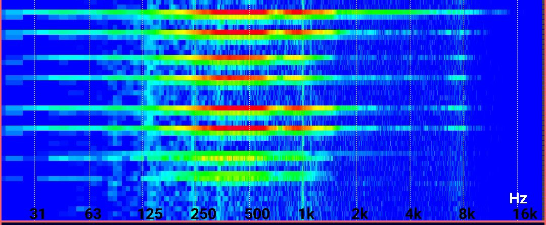
Task: Click the 4k frequency axis label
Action: (x=414, y=213)
